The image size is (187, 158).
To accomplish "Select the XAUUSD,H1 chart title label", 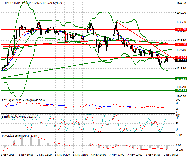I will tap(12, 3).
